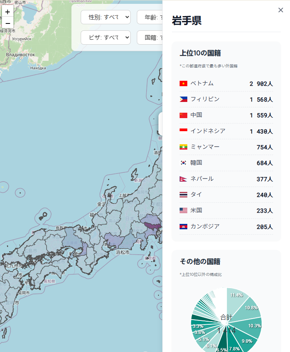Expand the 年齢 filter dropdown
290x352 pixels.
[150, 17]
